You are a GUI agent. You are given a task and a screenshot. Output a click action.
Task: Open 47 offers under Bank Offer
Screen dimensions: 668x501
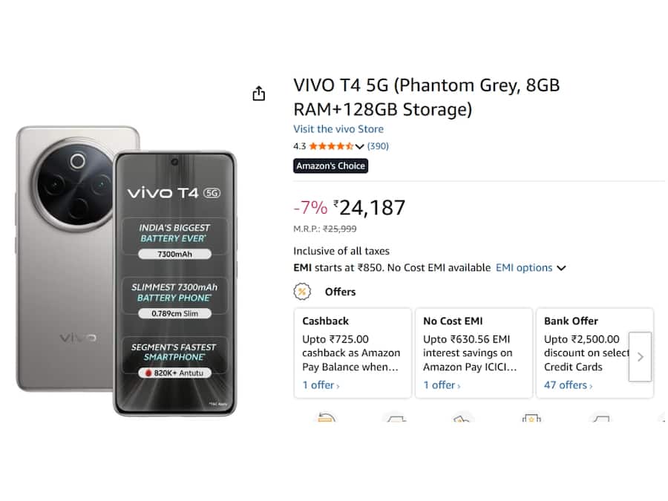pyautogui.click(x=568, y=385)
